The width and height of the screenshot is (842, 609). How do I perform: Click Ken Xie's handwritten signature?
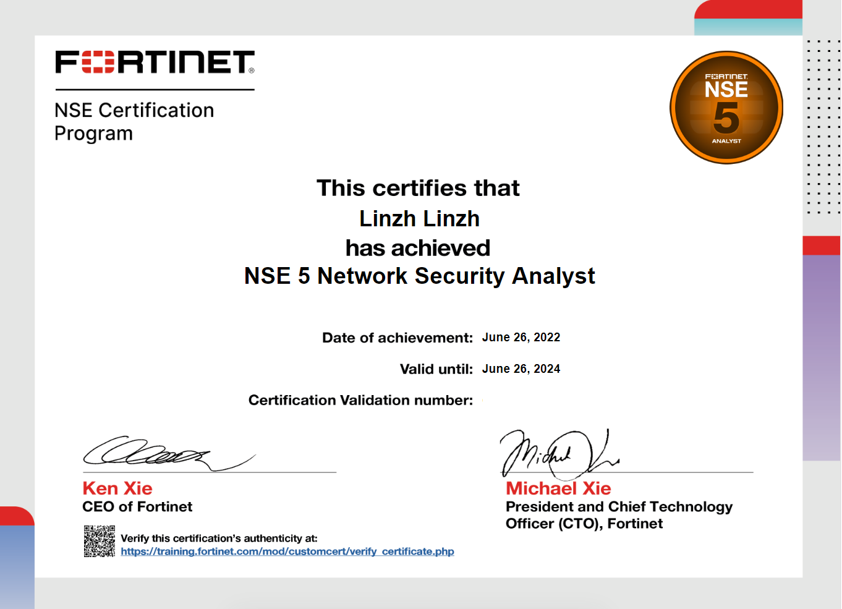coord(169,453)
